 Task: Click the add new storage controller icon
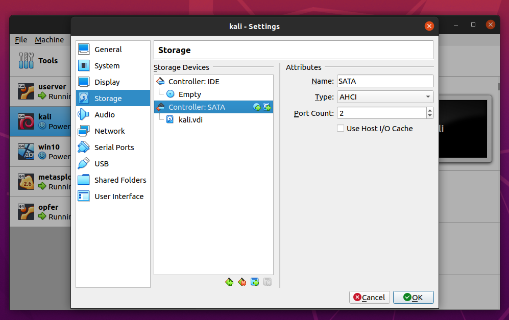click(x=229, y=282)
